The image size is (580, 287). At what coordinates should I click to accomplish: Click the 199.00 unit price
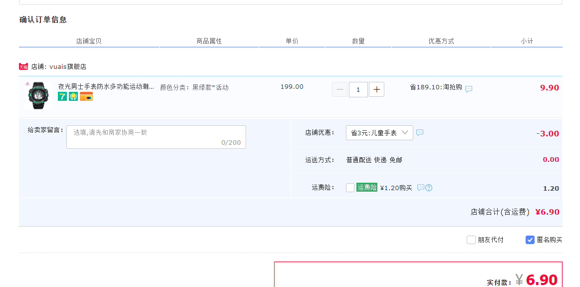292,87
